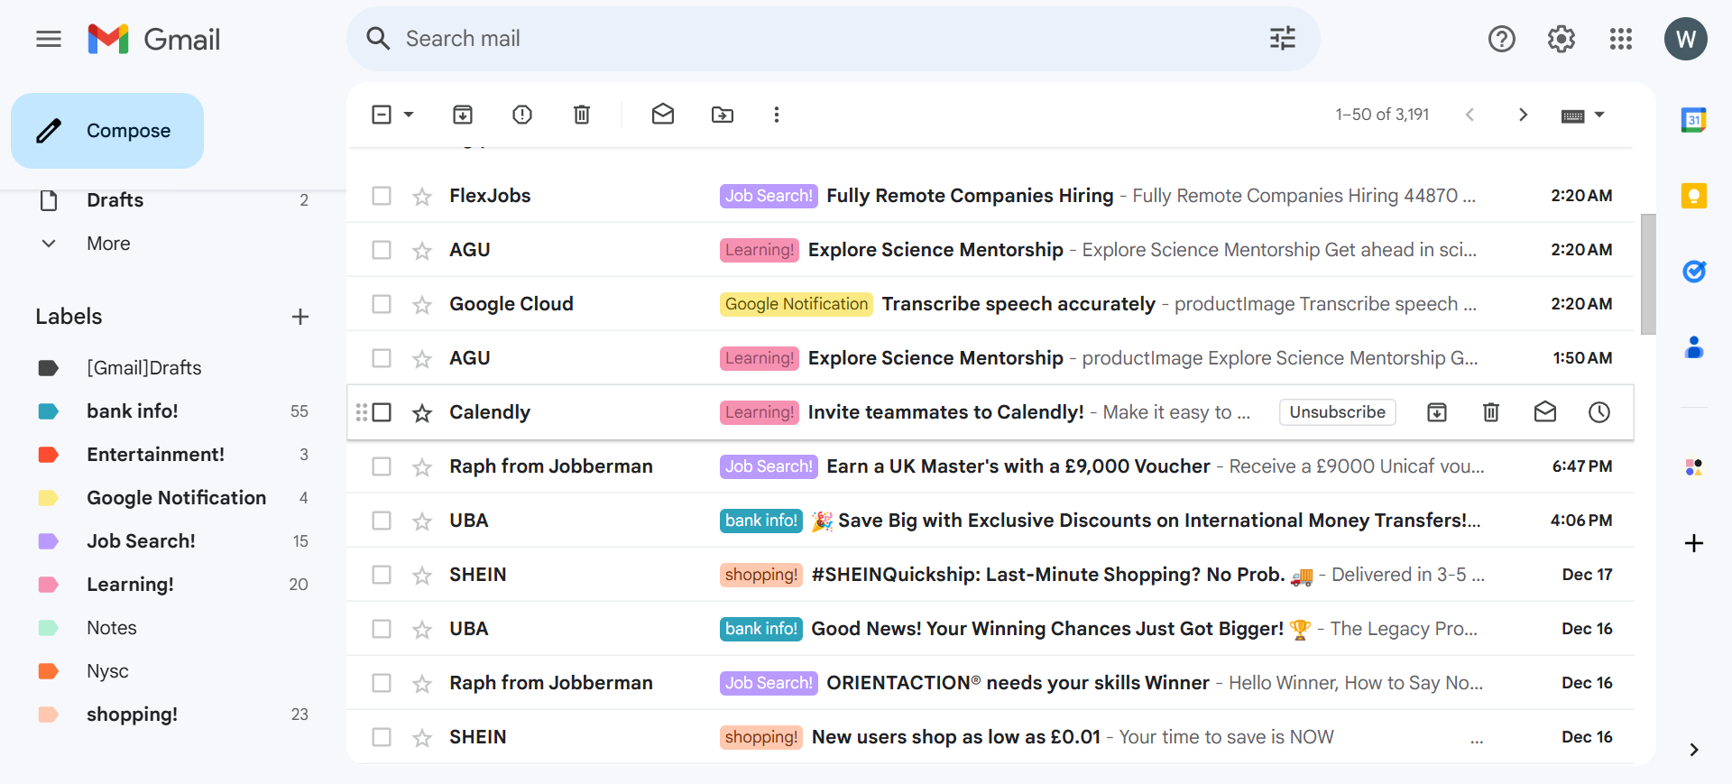Delete the Calendly email row
The image size is (1732, 784).
(1491, 412)
